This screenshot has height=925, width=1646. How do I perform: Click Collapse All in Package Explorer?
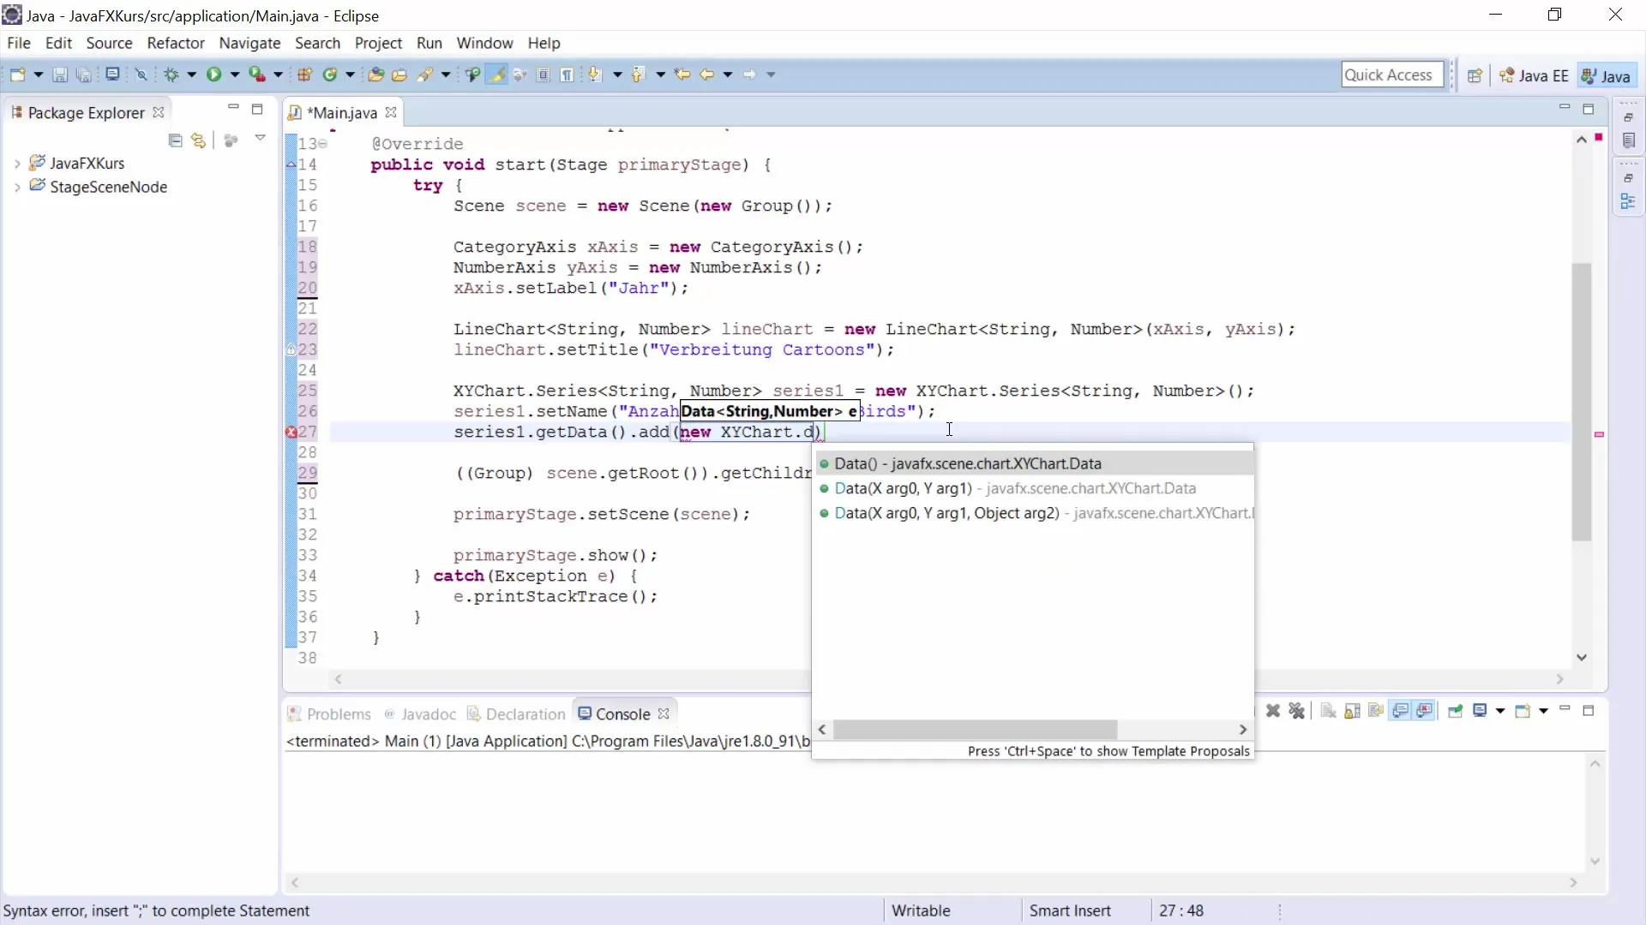pyautogui.click(x=176, y=140)
